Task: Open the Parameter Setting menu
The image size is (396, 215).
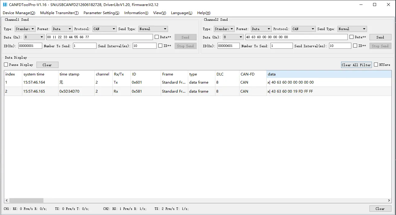Action: [101, 13]
